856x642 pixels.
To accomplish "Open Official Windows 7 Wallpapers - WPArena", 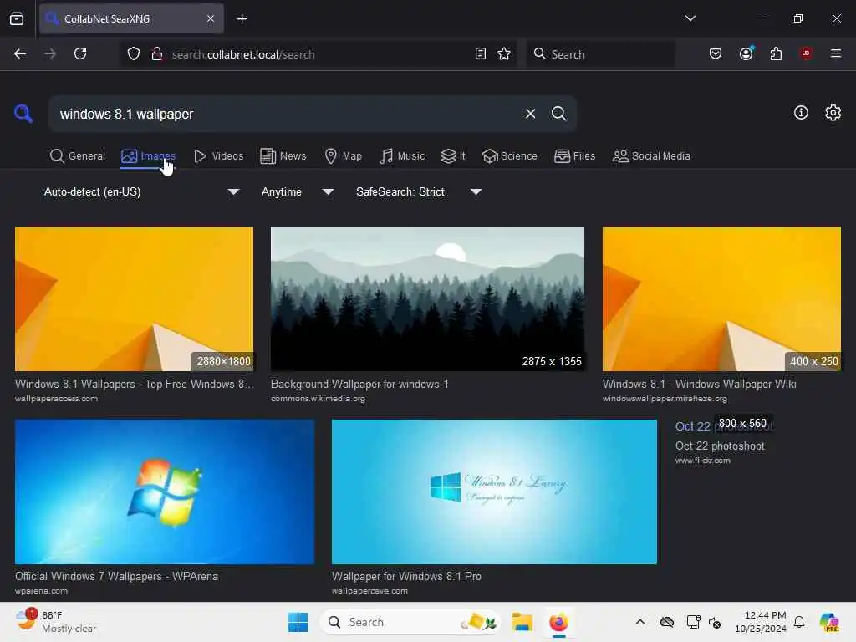I will pos(116,576).
